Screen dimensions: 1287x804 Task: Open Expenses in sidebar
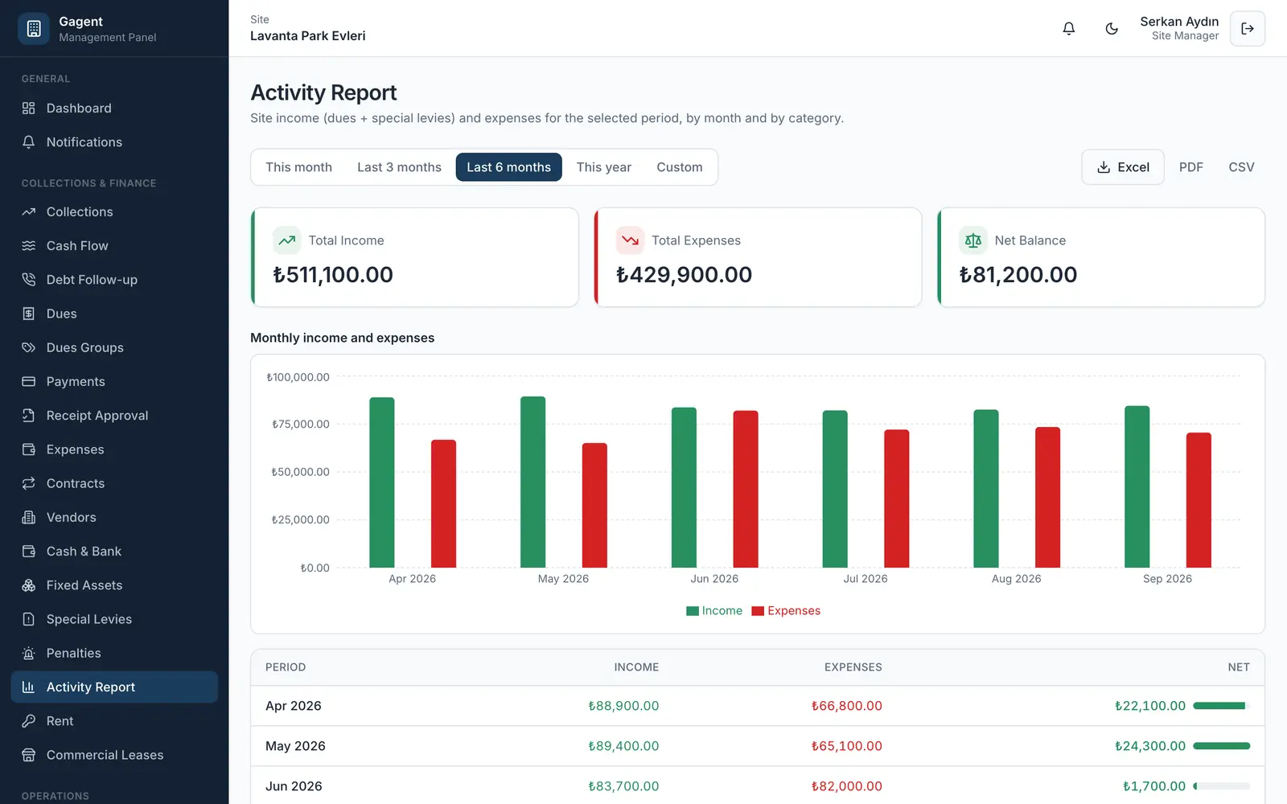click(114, 449)
